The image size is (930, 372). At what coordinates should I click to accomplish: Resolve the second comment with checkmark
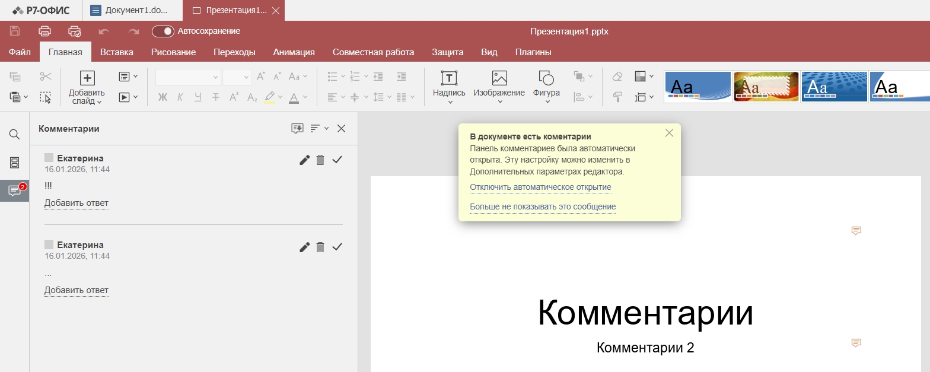click(x=337, y=247)
